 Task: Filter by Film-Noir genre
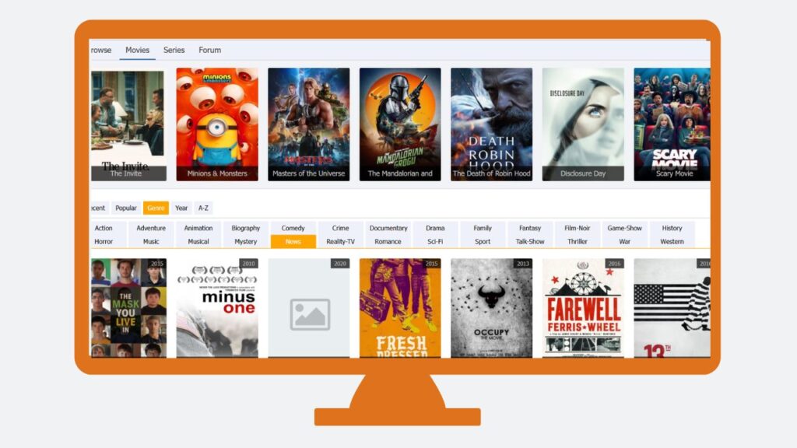(578, 228)
